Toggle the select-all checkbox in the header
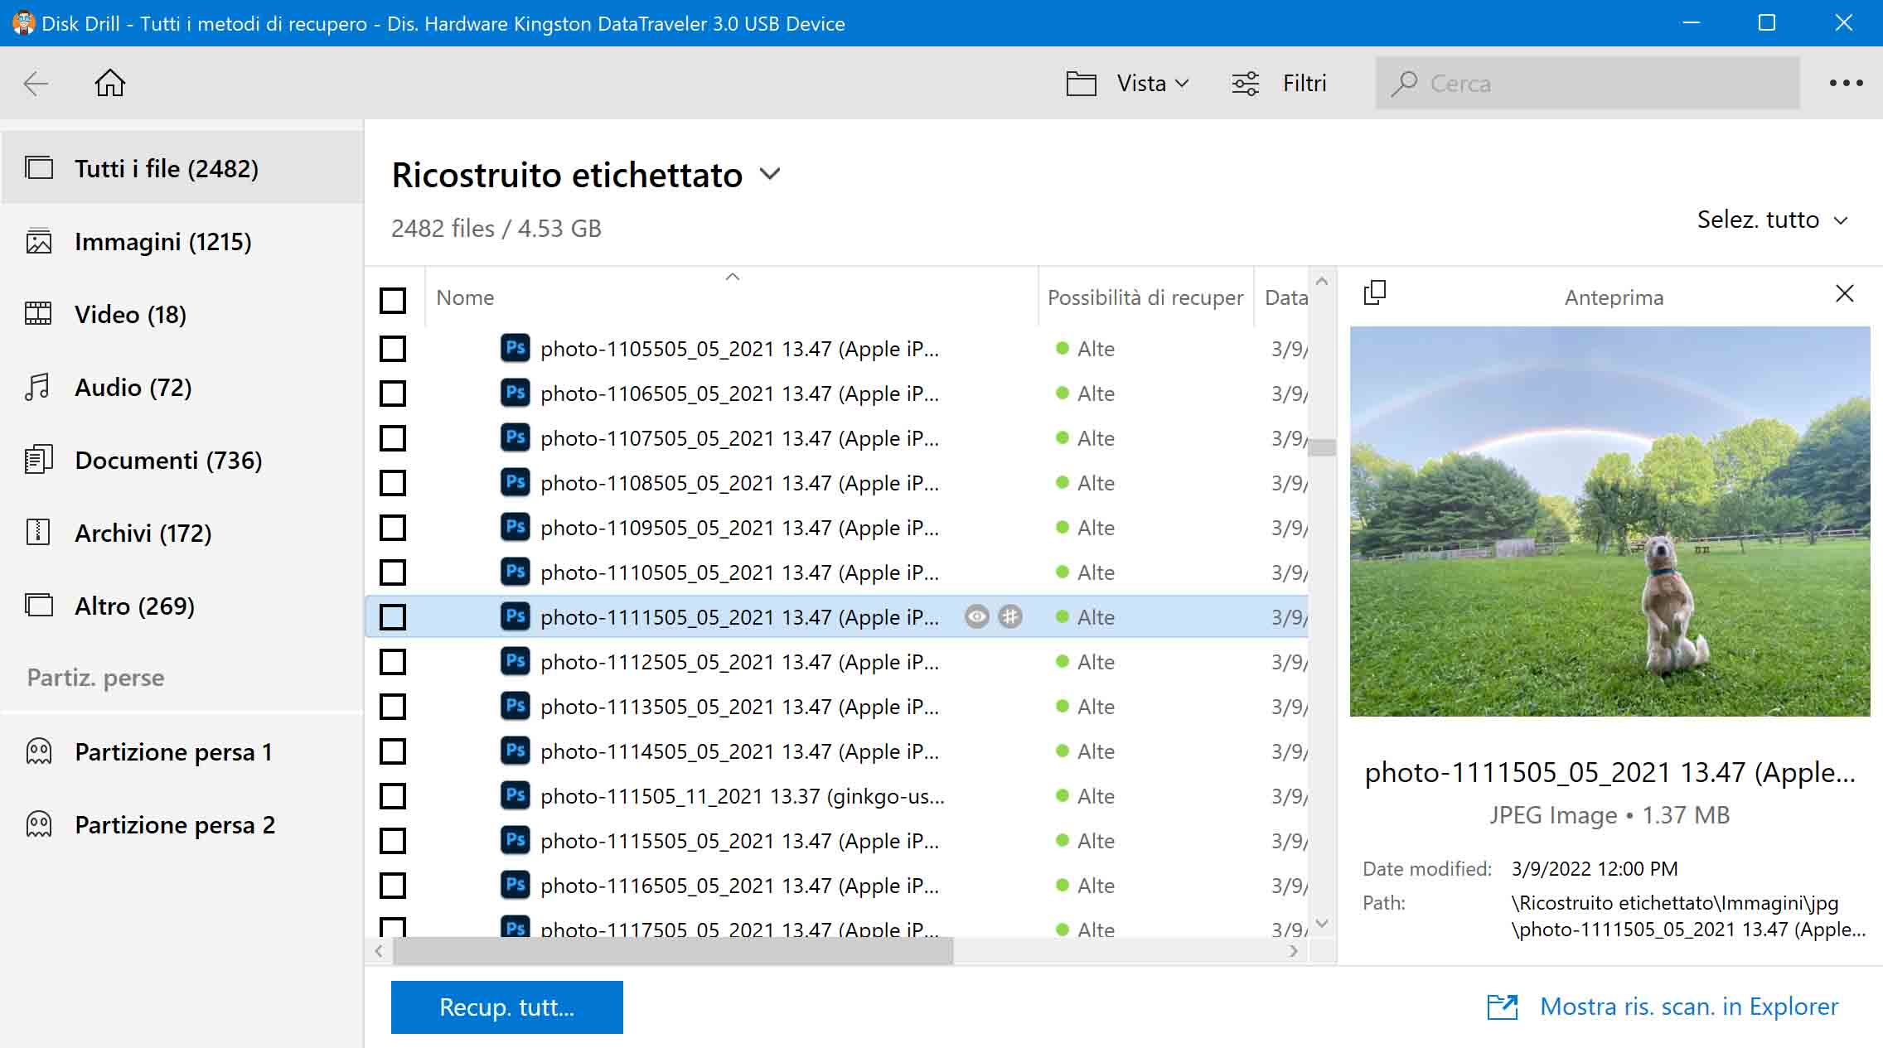Image resolution: width=1883 pixels, height=1048 pixels. point(393,300)
